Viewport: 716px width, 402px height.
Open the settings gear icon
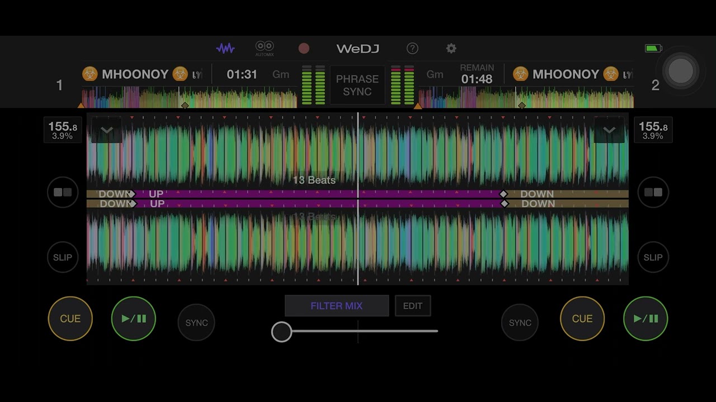pos(451,49)
